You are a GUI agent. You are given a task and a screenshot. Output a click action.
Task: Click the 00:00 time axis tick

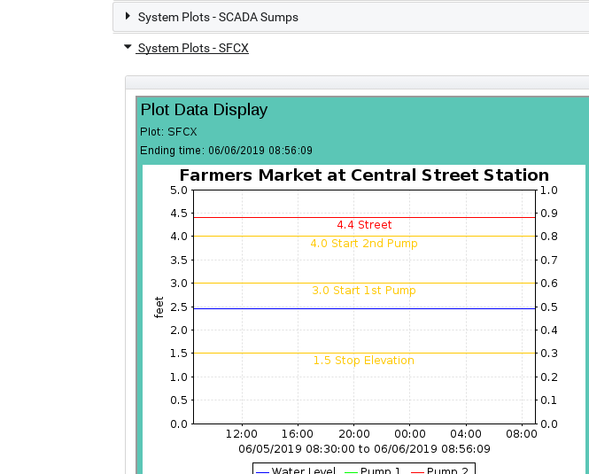tap(410, 434)
